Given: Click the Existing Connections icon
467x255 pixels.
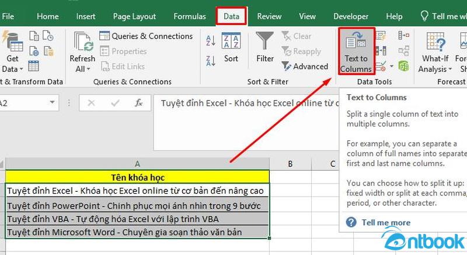Looking at the screenshot, I should pos(48,51).
